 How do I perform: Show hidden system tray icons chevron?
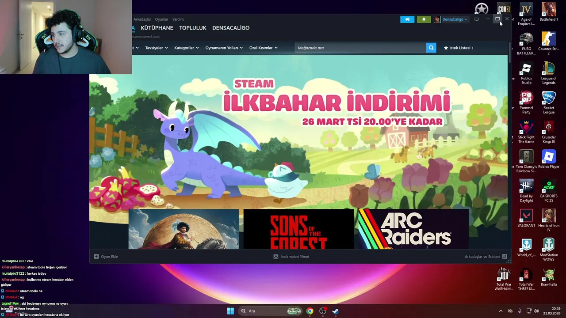tap(501, 311)
